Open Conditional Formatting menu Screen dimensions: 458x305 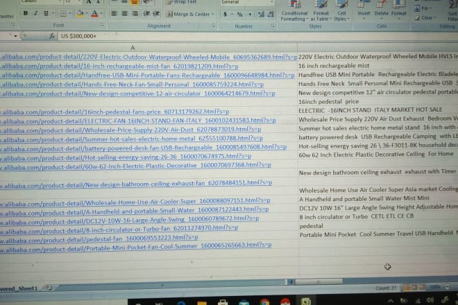click(x=294, y=11)
